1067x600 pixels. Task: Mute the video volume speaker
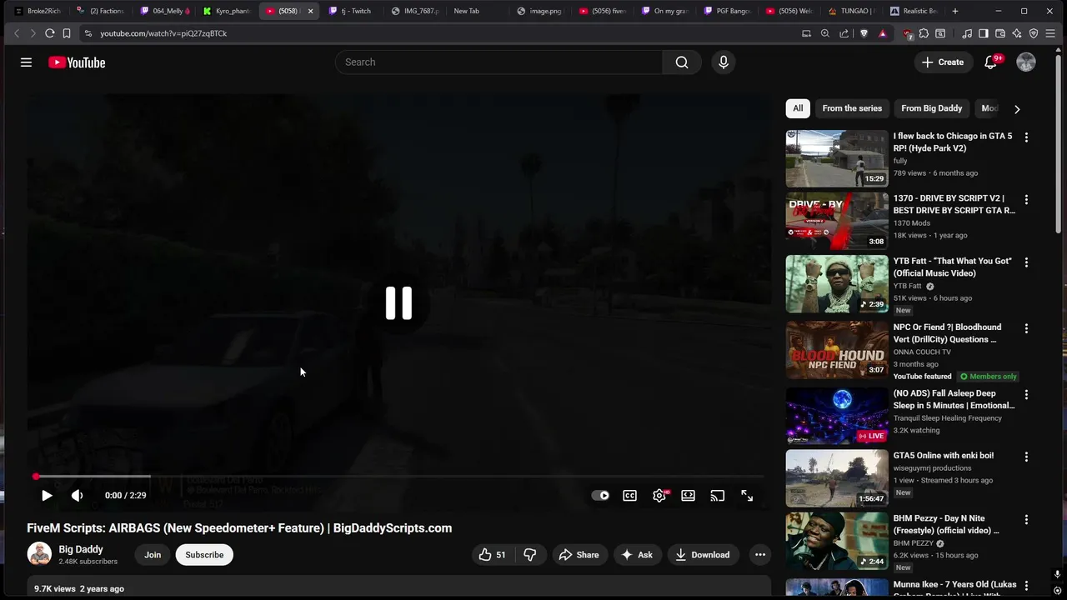tap(78, 495)
